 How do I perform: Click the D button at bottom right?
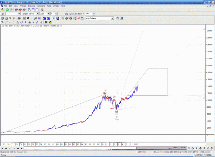pyautogui.click(x=204, y=148)
